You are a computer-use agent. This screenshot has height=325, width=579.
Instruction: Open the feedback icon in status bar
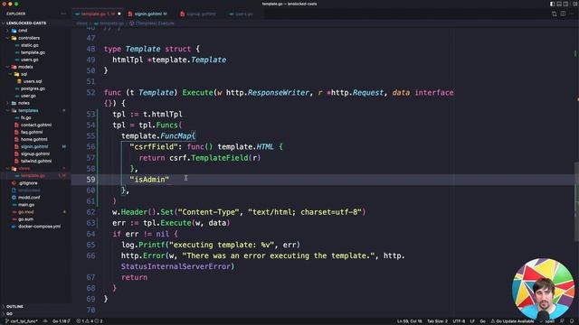pyautogui.click(x=562, y=321)
